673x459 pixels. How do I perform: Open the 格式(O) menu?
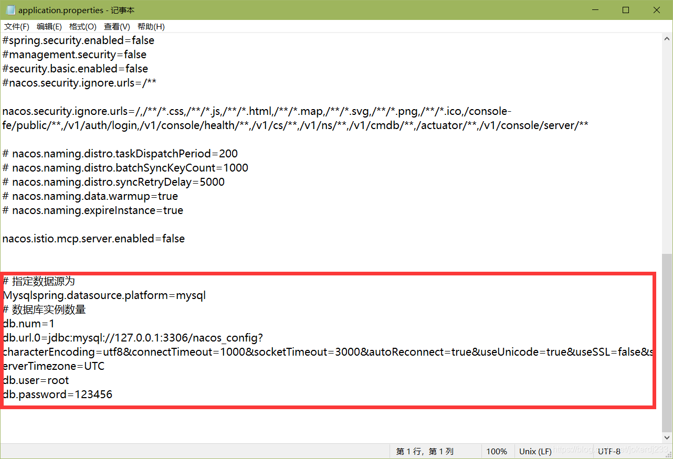click(x=83, y=27)
